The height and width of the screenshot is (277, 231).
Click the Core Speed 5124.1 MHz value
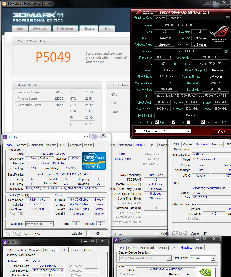pyautogui.click(x=37, y=200)
